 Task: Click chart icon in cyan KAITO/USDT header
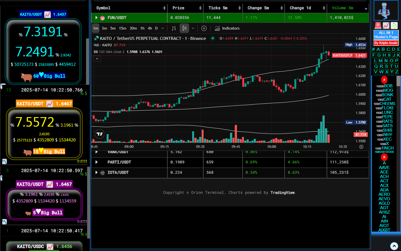click(x=47, y=14)
